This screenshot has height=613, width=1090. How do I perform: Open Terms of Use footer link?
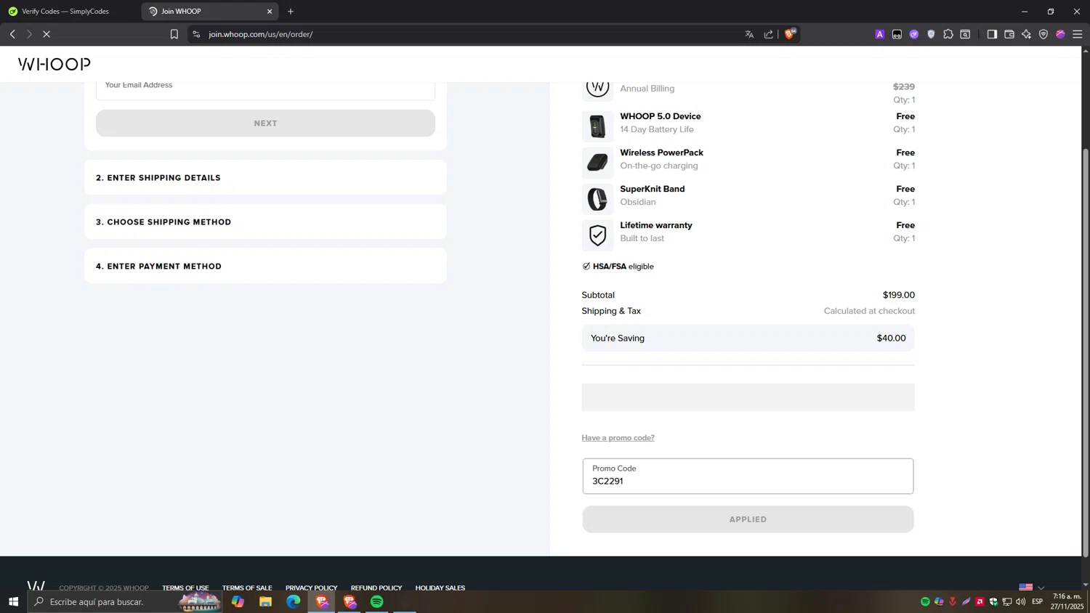point(185,588)
